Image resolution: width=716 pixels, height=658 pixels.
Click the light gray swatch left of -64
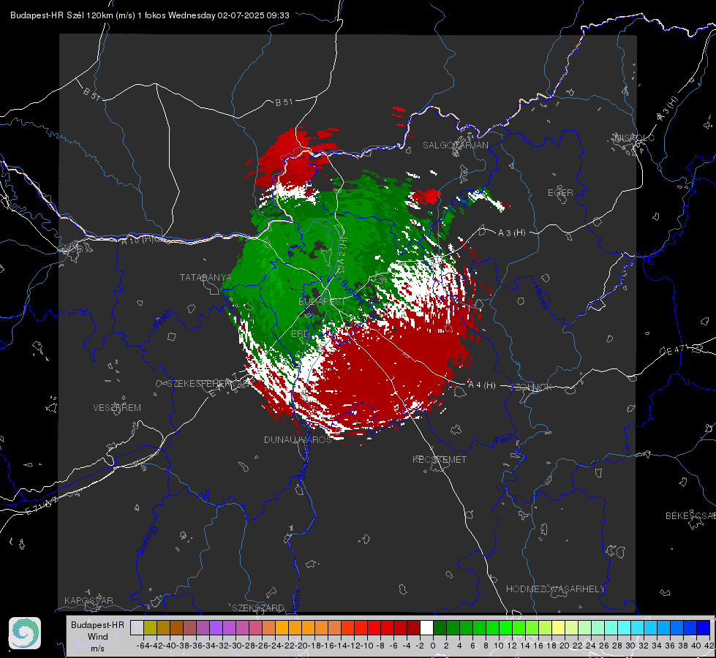pos(137,628)
